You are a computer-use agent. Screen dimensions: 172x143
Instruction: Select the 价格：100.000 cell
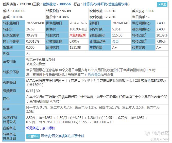(x=24, y=11)
